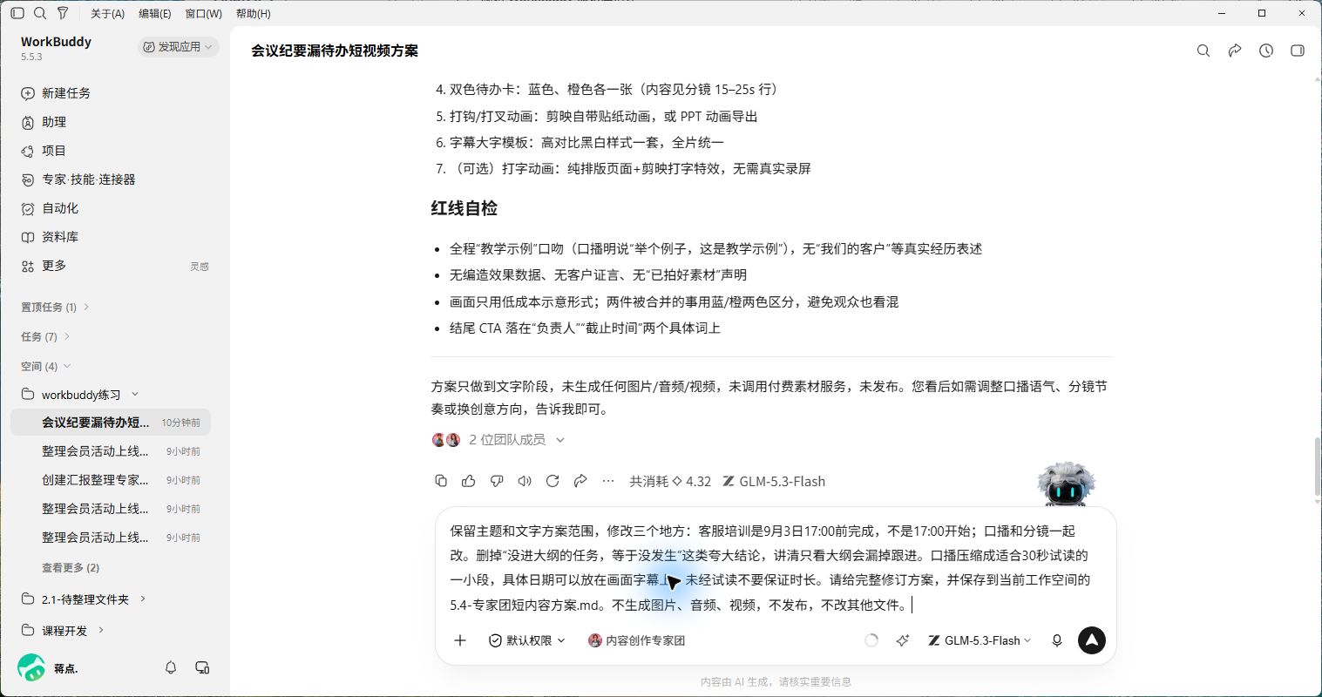Expand the 任务 (7) group
This screenshot has height=697, width=1322.
45,336
